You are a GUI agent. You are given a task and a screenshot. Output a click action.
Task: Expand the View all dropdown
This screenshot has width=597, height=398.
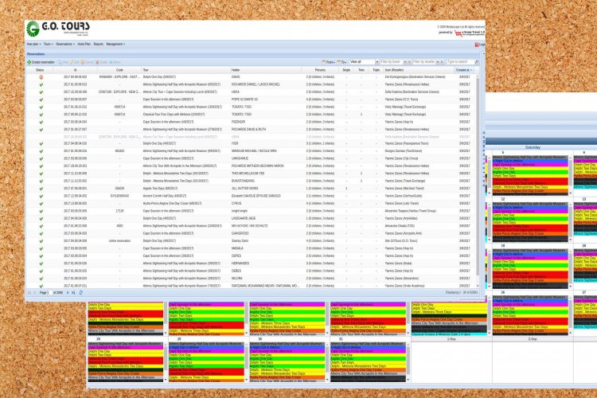point(377,62)
